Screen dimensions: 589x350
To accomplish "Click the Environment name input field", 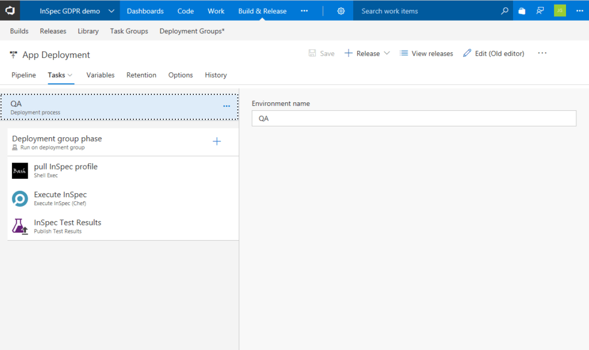I will tap(414, 118).
